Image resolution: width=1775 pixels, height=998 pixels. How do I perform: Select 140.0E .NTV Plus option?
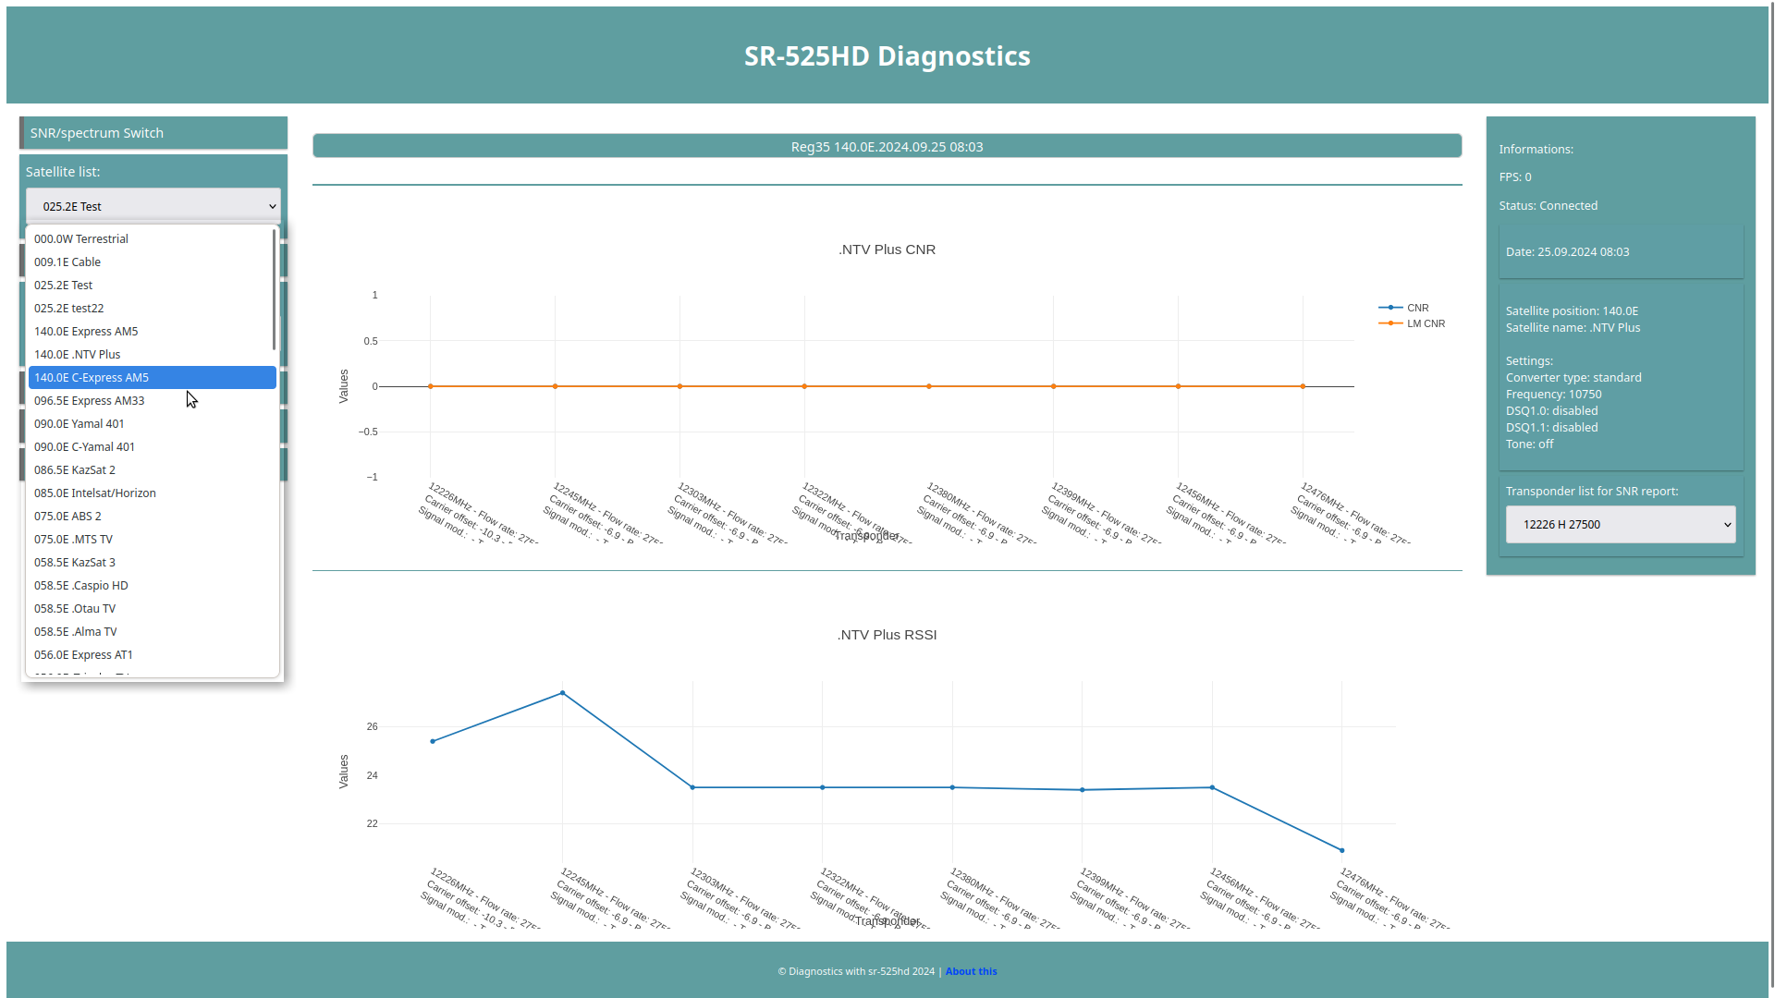pyautogui.click(x=153, y=354)
